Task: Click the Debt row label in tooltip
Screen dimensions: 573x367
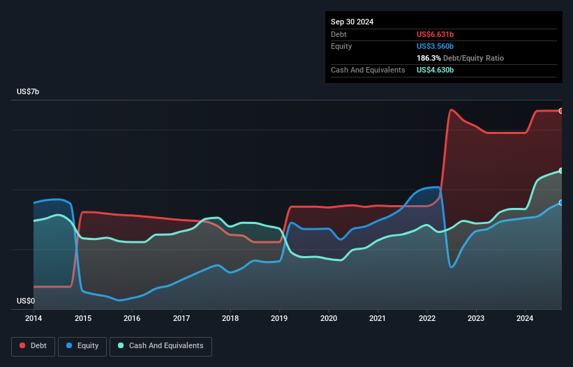Action: 338,34
